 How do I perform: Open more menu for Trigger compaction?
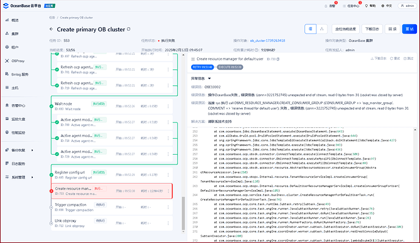[x=168, y=207]
